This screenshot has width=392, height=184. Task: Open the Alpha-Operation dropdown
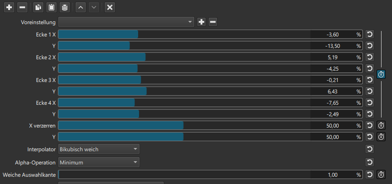[x=98, y=162]
